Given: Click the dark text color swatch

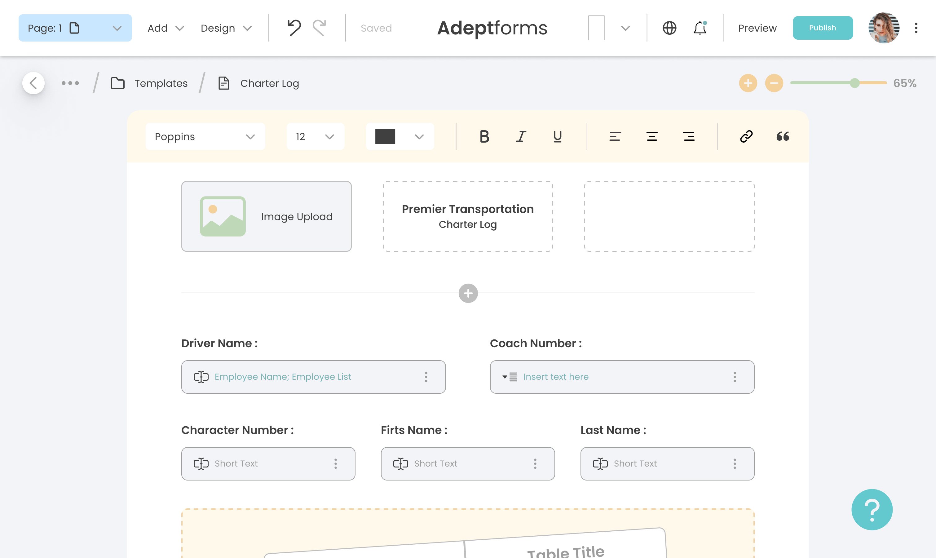Looking at the screenshot, I should click(385, 136).
